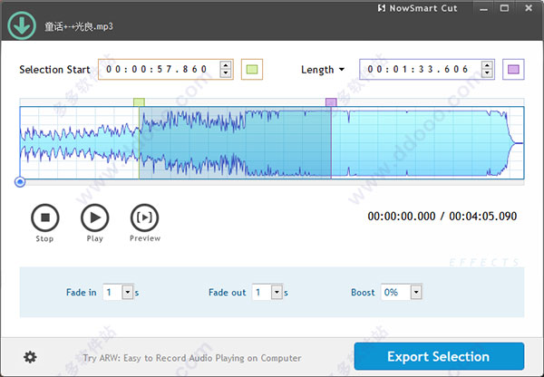This screenshot has width=544, height=377.
Task: Decrease Selection Start time spinner
Action: click(226, 73)
